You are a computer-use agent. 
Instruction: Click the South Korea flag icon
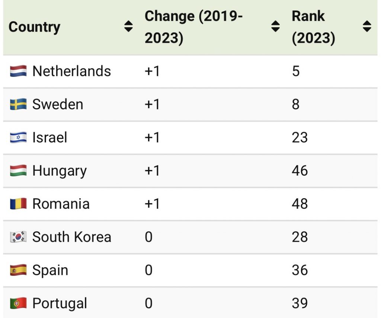coord(18,237)
